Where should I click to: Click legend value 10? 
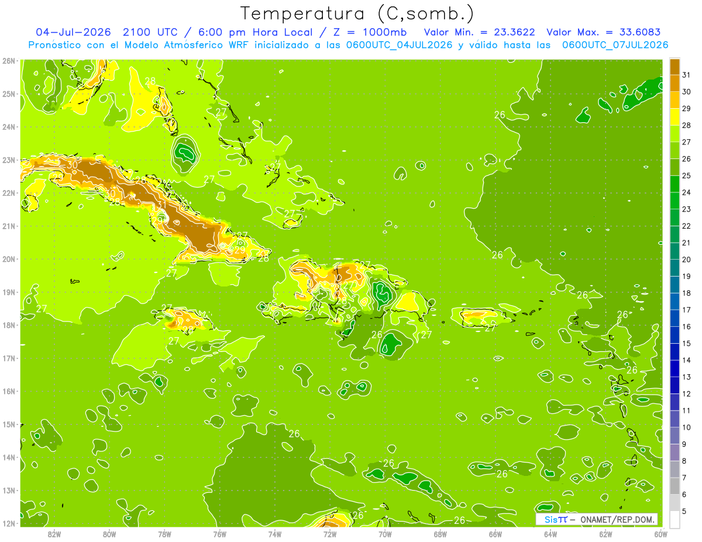686,427
